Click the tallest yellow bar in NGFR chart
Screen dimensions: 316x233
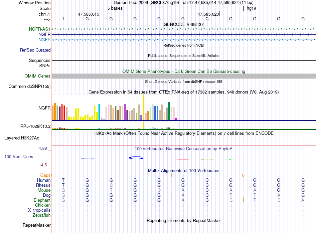tap(143, 107)
